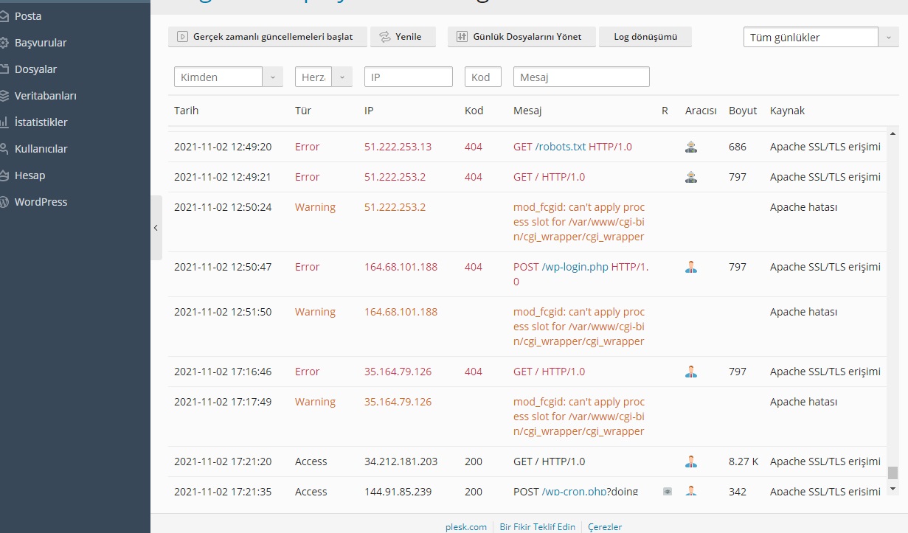Click the Yenile refresh button
The height and width of the screenshot is (533, 908).
[403, 37]
